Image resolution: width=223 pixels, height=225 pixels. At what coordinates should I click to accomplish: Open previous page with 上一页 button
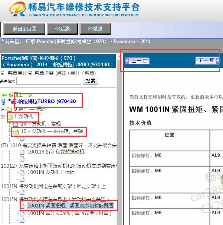coord(137,61)
